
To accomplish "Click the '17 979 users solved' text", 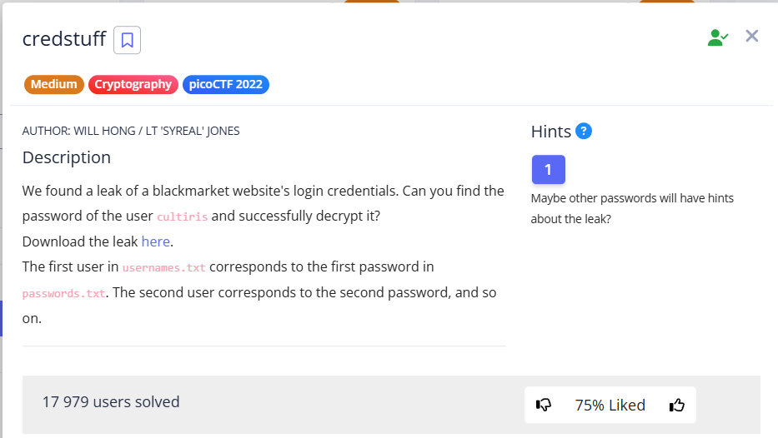I will click(111, 402).
